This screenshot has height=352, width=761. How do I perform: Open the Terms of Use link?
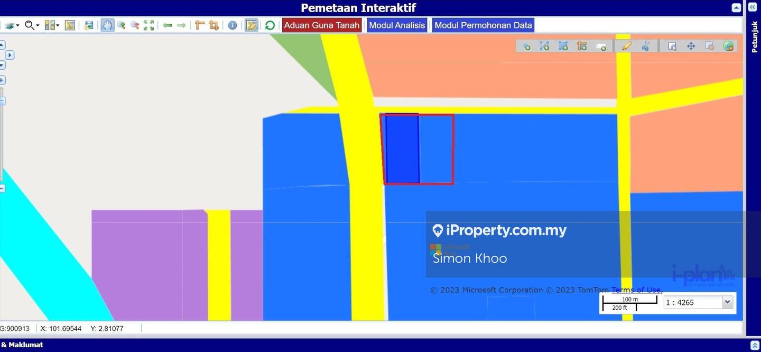636,290
